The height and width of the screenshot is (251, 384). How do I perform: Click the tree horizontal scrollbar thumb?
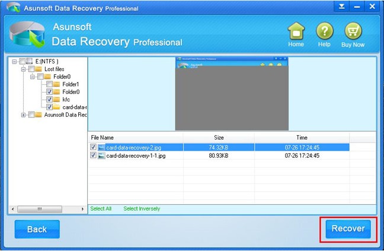click(40, 209)
